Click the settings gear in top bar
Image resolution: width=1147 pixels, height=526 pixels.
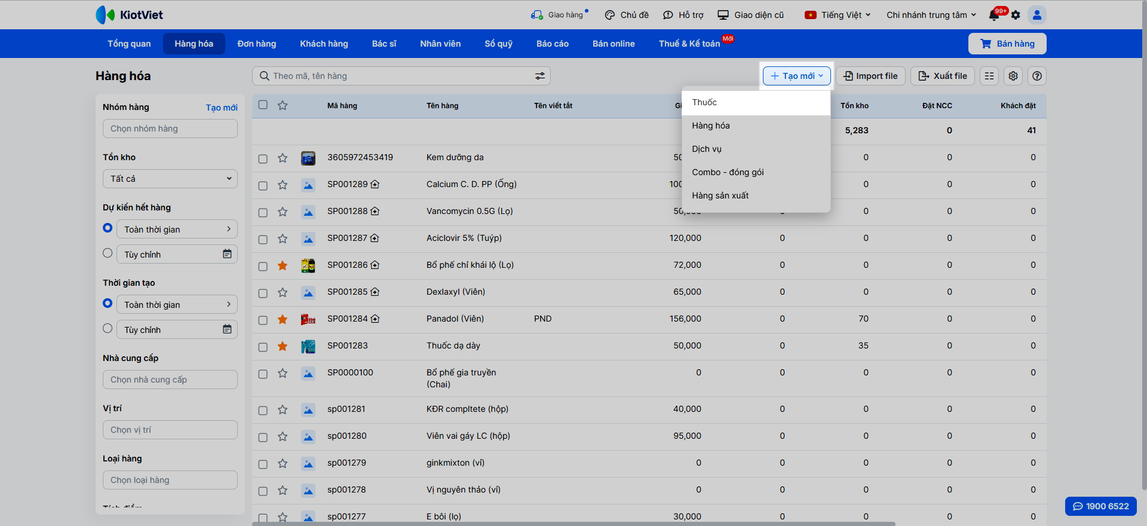click(1016, 16)
